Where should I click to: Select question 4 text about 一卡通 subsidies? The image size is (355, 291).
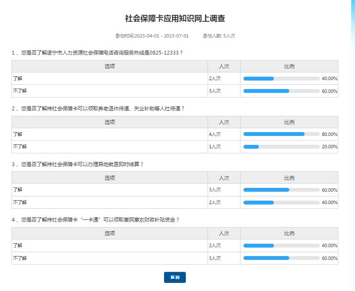coord(96,220)
